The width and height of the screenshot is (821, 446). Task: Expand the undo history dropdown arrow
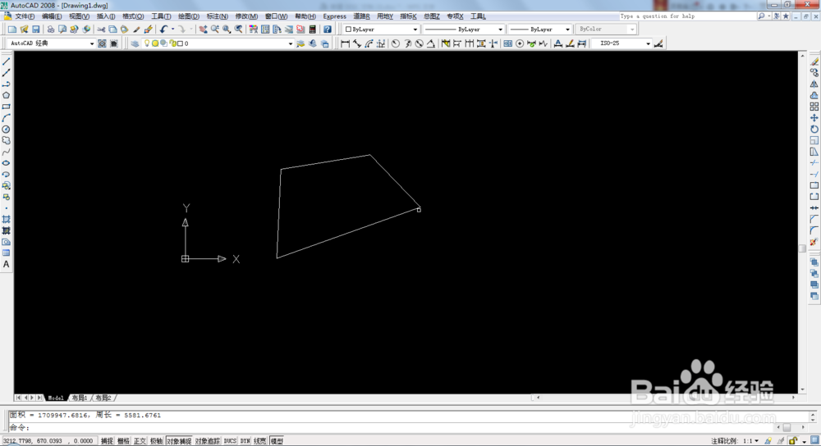[172, 30]
